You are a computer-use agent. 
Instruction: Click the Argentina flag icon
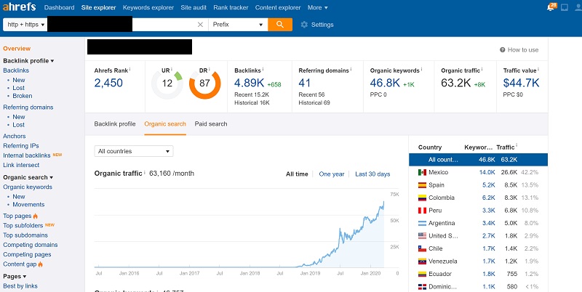(x=422, y=223)
